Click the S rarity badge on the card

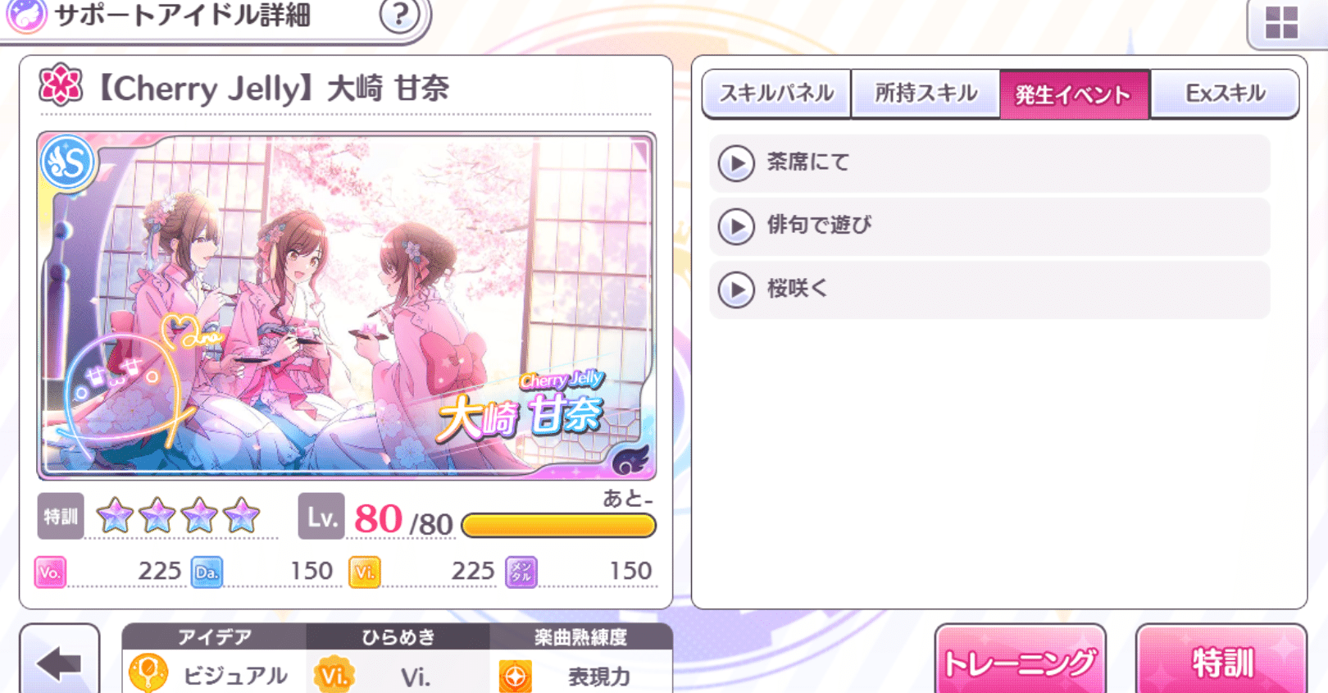point(67,162)
